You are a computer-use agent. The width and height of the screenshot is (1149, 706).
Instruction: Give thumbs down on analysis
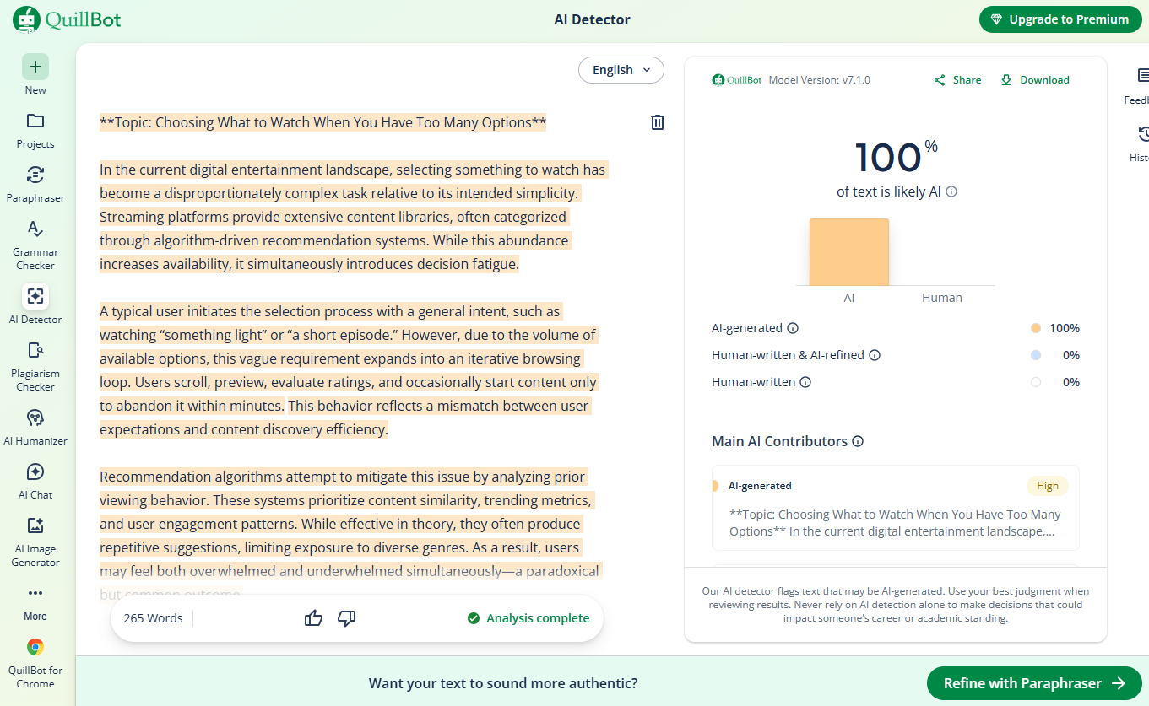(x=346, y=618)
